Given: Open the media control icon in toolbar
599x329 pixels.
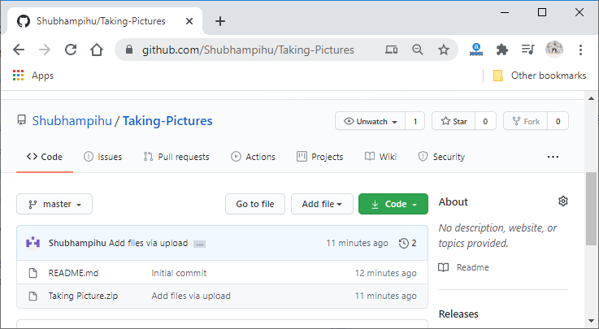Looking at the screenshot, I should (x=528, y=50).
